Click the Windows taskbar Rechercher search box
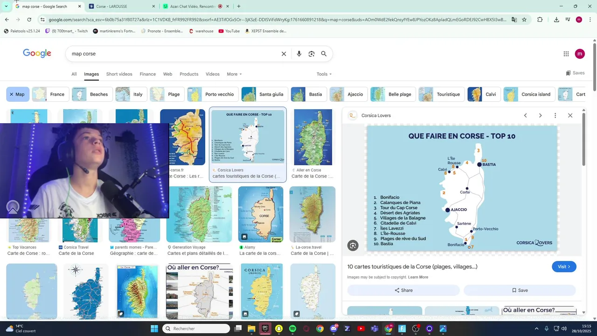The width and height of the screenshot is (597, 336). coord(196,329)
